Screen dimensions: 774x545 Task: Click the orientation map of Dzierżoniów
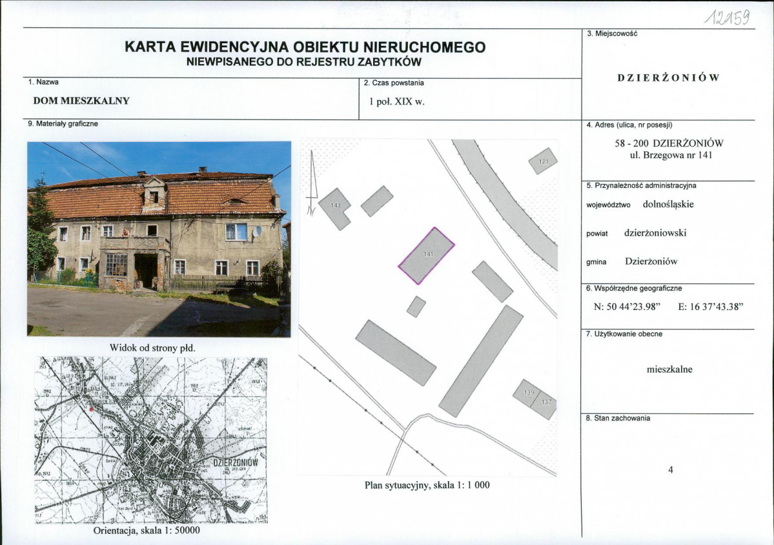coord(151,440)
